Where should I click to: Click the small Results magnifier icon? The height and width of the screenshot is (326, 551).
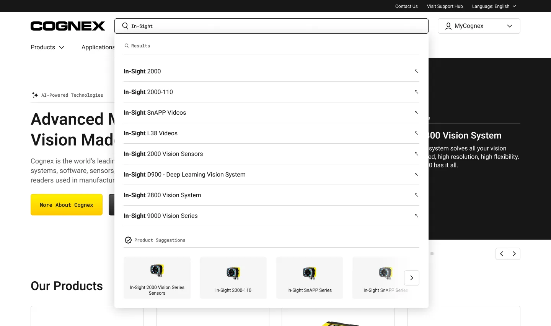pyautogui.click(x=127, y=46)
